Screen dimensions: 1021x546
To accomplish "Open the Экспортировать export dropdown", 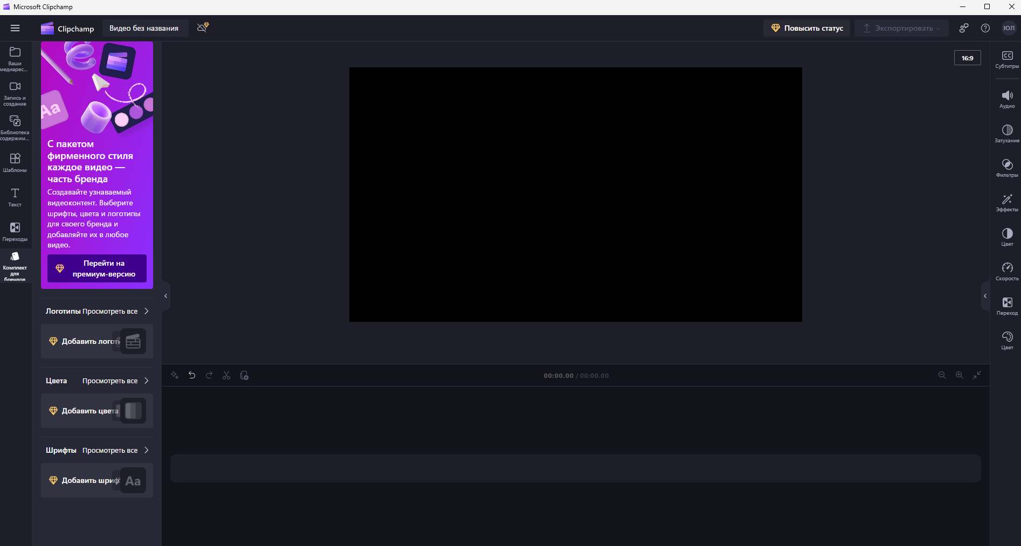I will (901, 28).
